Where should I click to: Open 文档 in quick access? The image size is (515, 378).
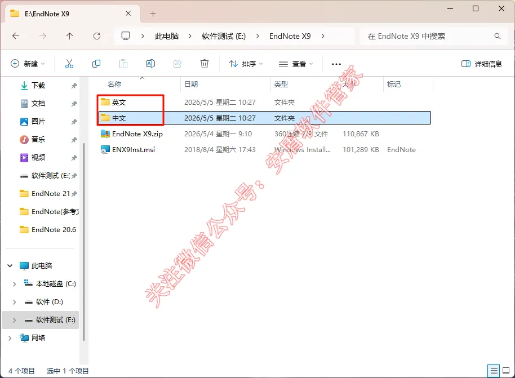[38, 104]
